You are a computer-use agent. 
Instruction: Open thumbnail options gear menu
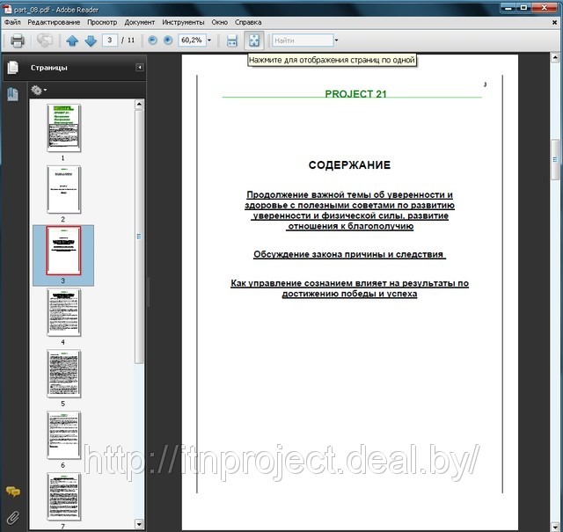click(39, 90)
